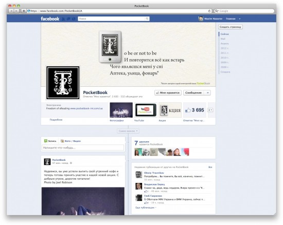Jump to 2012 г. on the timeline
Viewport: 283px width, 225px height.
[x=225, y=48]
